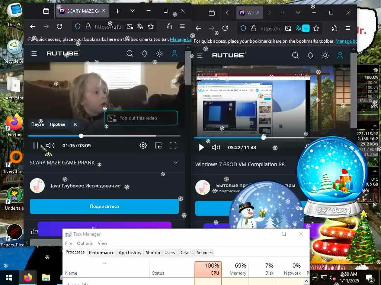The height and width of the screenshot is (285, 381).
Task: Sort Task Manager by CPU column
Action: click(x=208, y=269)
